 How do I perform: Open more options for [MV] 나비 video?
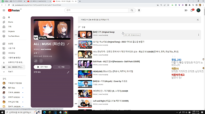[199, 35]
